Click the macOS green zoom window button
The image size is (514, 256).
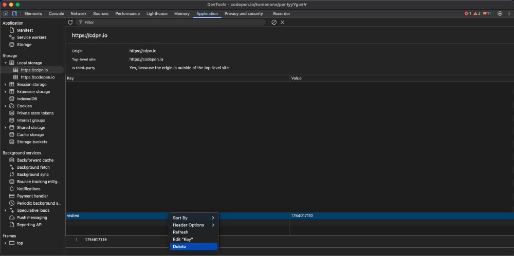pos(17,5)
